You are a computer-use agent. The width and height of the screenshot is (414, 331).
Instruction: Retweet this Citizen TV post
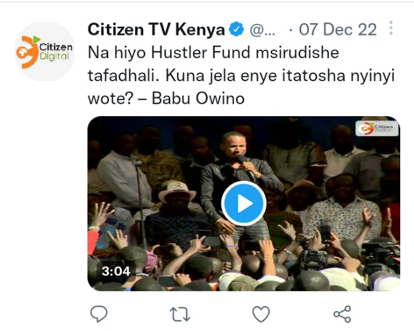(180, 314)
